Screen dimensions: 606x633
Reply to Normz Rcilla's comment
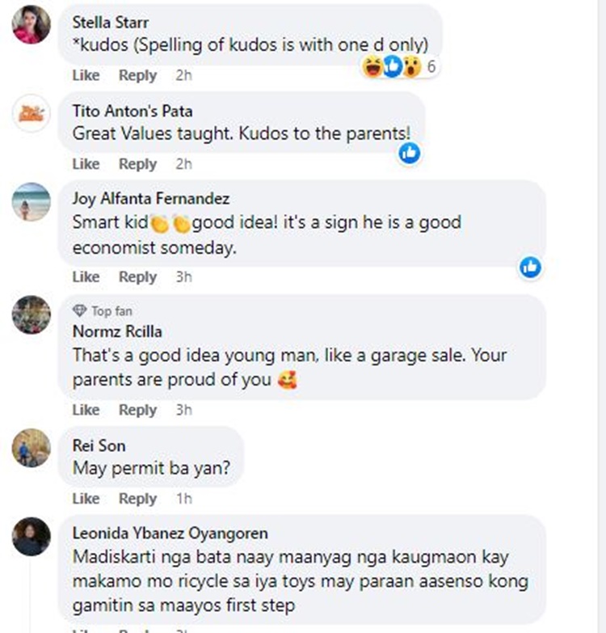(137, 410)
